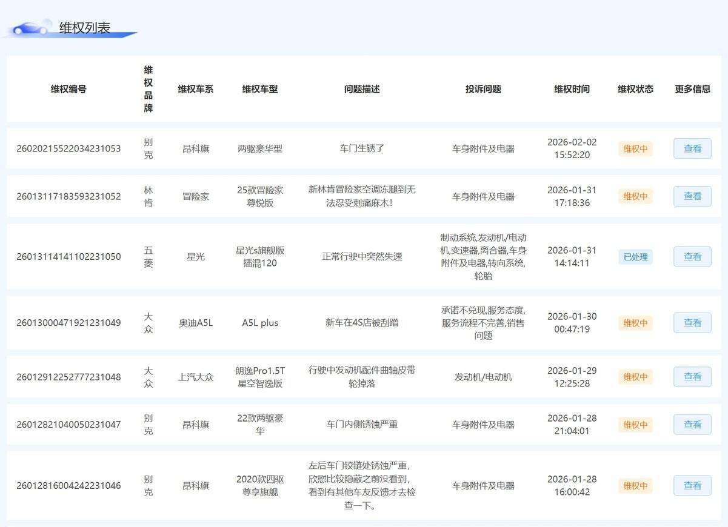
Task: Click the 维权时间 column header
Action: tap(572, 89)
